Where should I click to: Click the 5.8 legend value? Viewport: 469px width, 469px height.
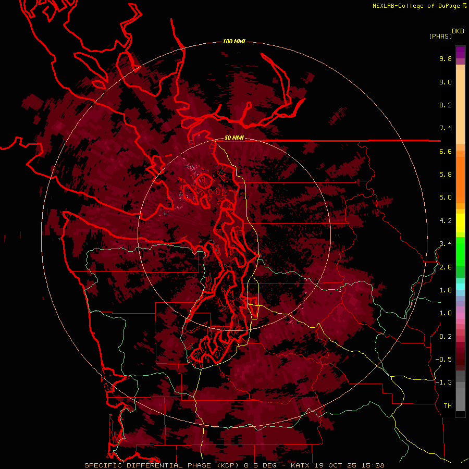446,175
